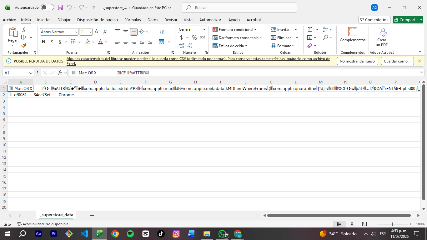
Task: Toggle the Autoguardado switch
Action: pos(47,7)
